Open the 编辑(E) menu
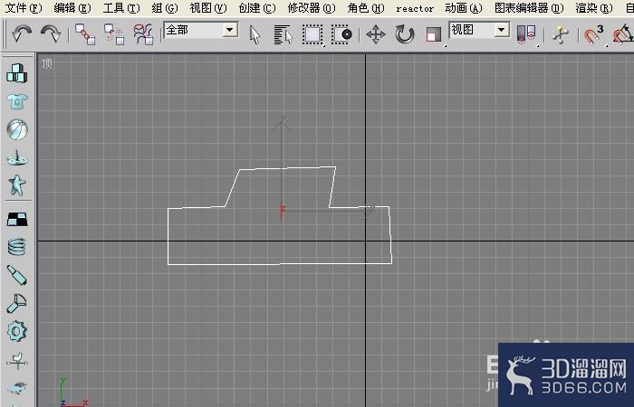 (x=72, y=8)
